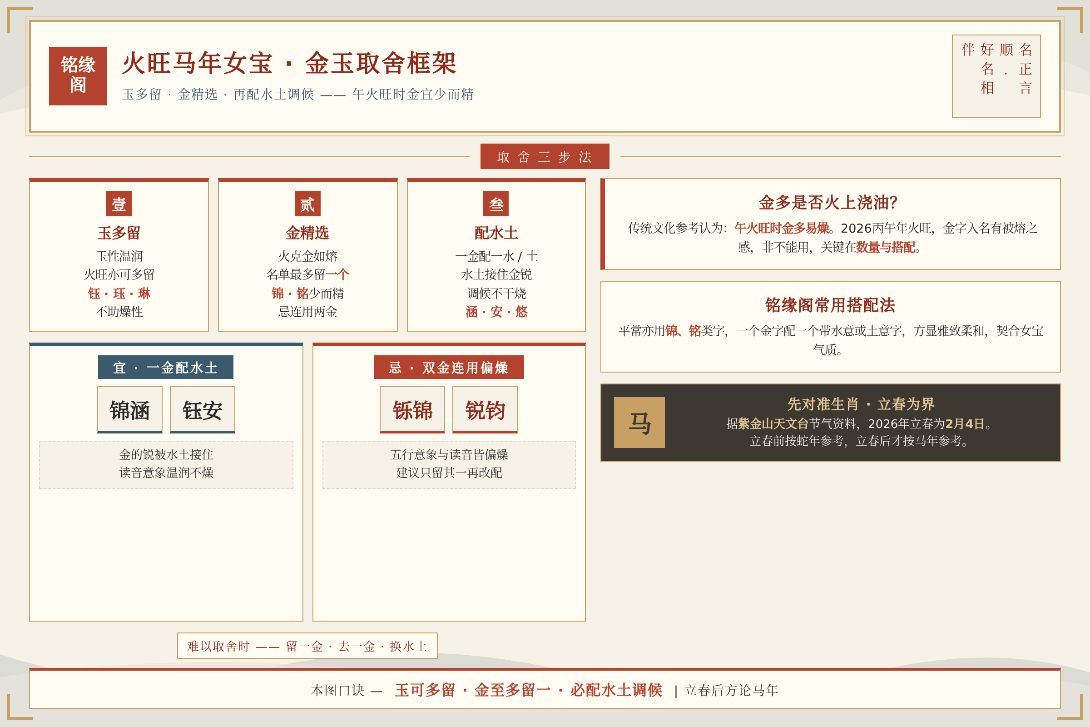Image resolution: width=1090 pixels, height=727 pixels.
Task: Click the note 金的锐被水土接住
Action: (166, 454)
